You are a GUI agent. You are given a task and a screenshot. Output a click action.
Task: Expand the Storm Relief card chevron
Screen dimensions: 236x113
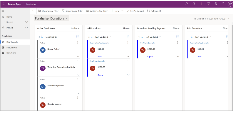[78, 56]
